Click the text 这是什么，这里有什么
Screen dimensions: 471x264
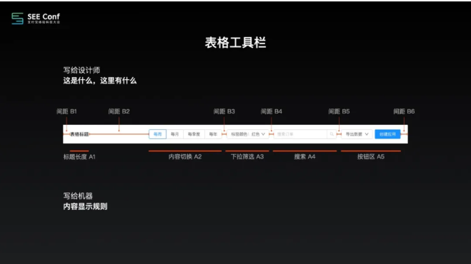point(100,81)
